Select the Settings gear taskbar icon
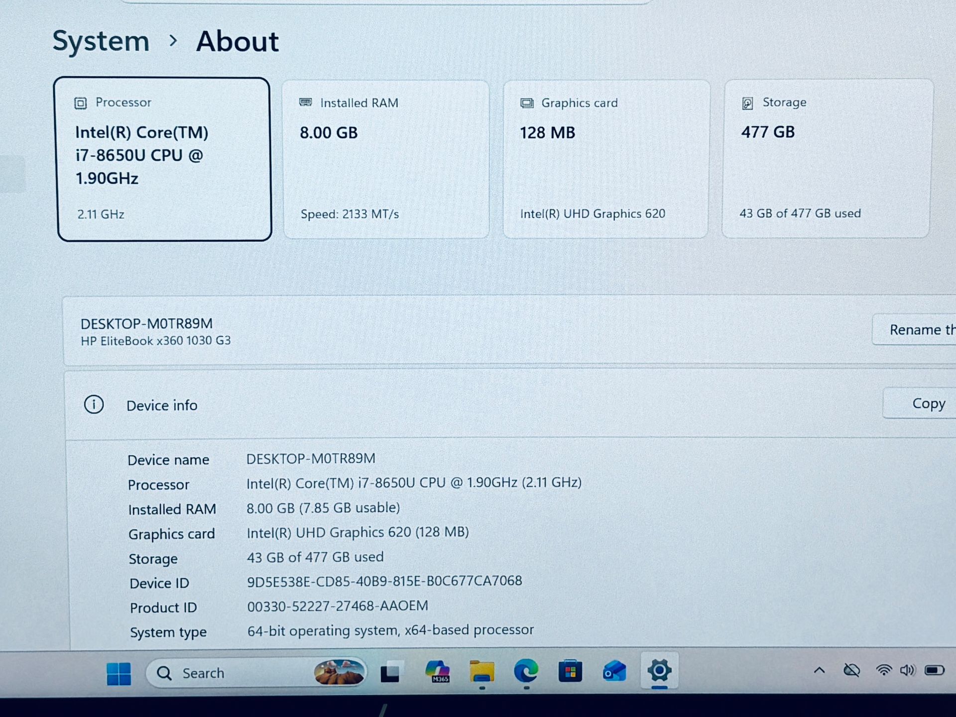Image resolution: width=956 pixels, height=717 pixels. click(x=659, y=670)
